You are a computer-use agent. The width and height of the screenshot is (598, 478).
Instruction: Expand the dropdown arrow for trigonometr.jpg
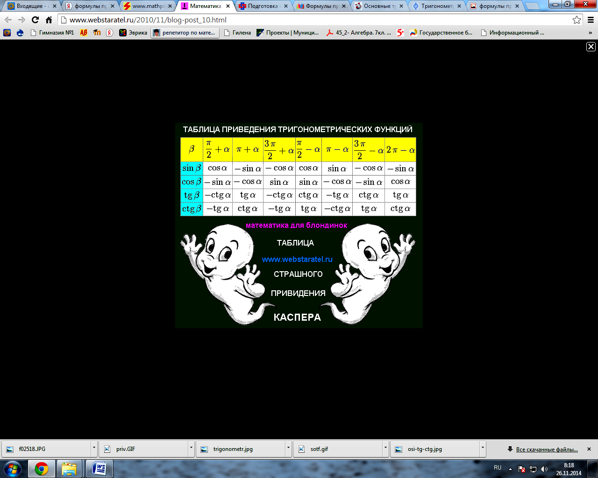click(x=288, y=449)
